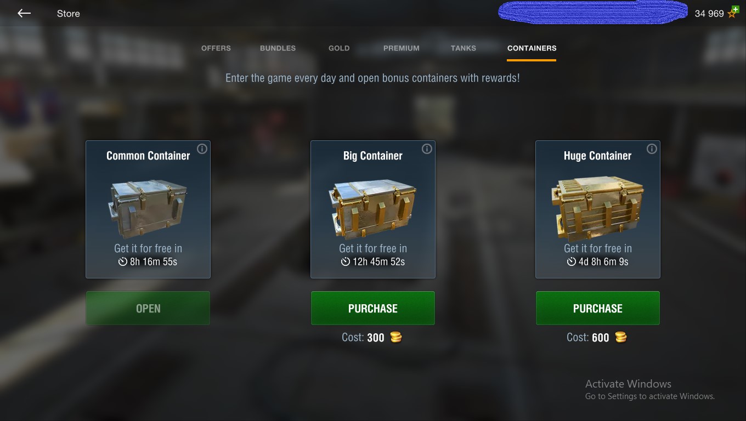This screenshot has width=746, height=421.
Task: Switch to the Offers tab
Action: pyautogui.click(x=216, y=48)
